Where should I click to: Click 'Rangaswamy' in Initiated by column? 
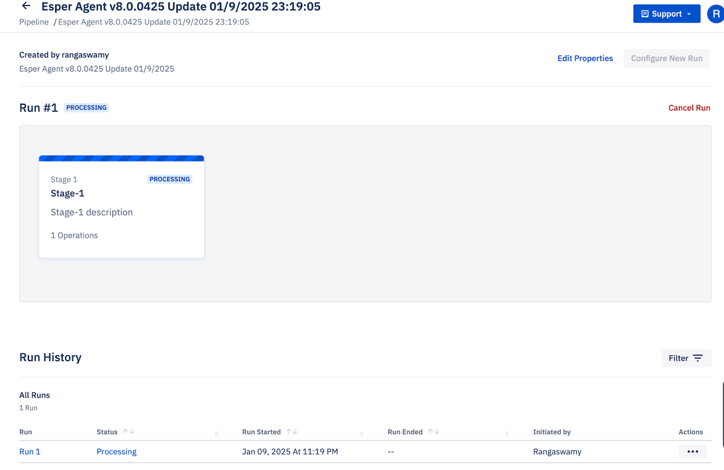[557, 451]
